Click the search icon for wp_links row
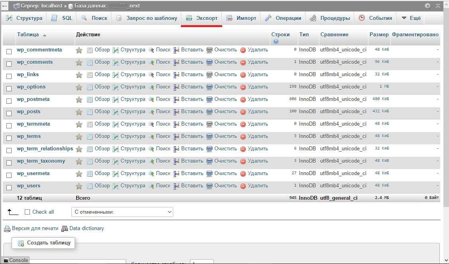The image size is (449, 264). [151, 75]
